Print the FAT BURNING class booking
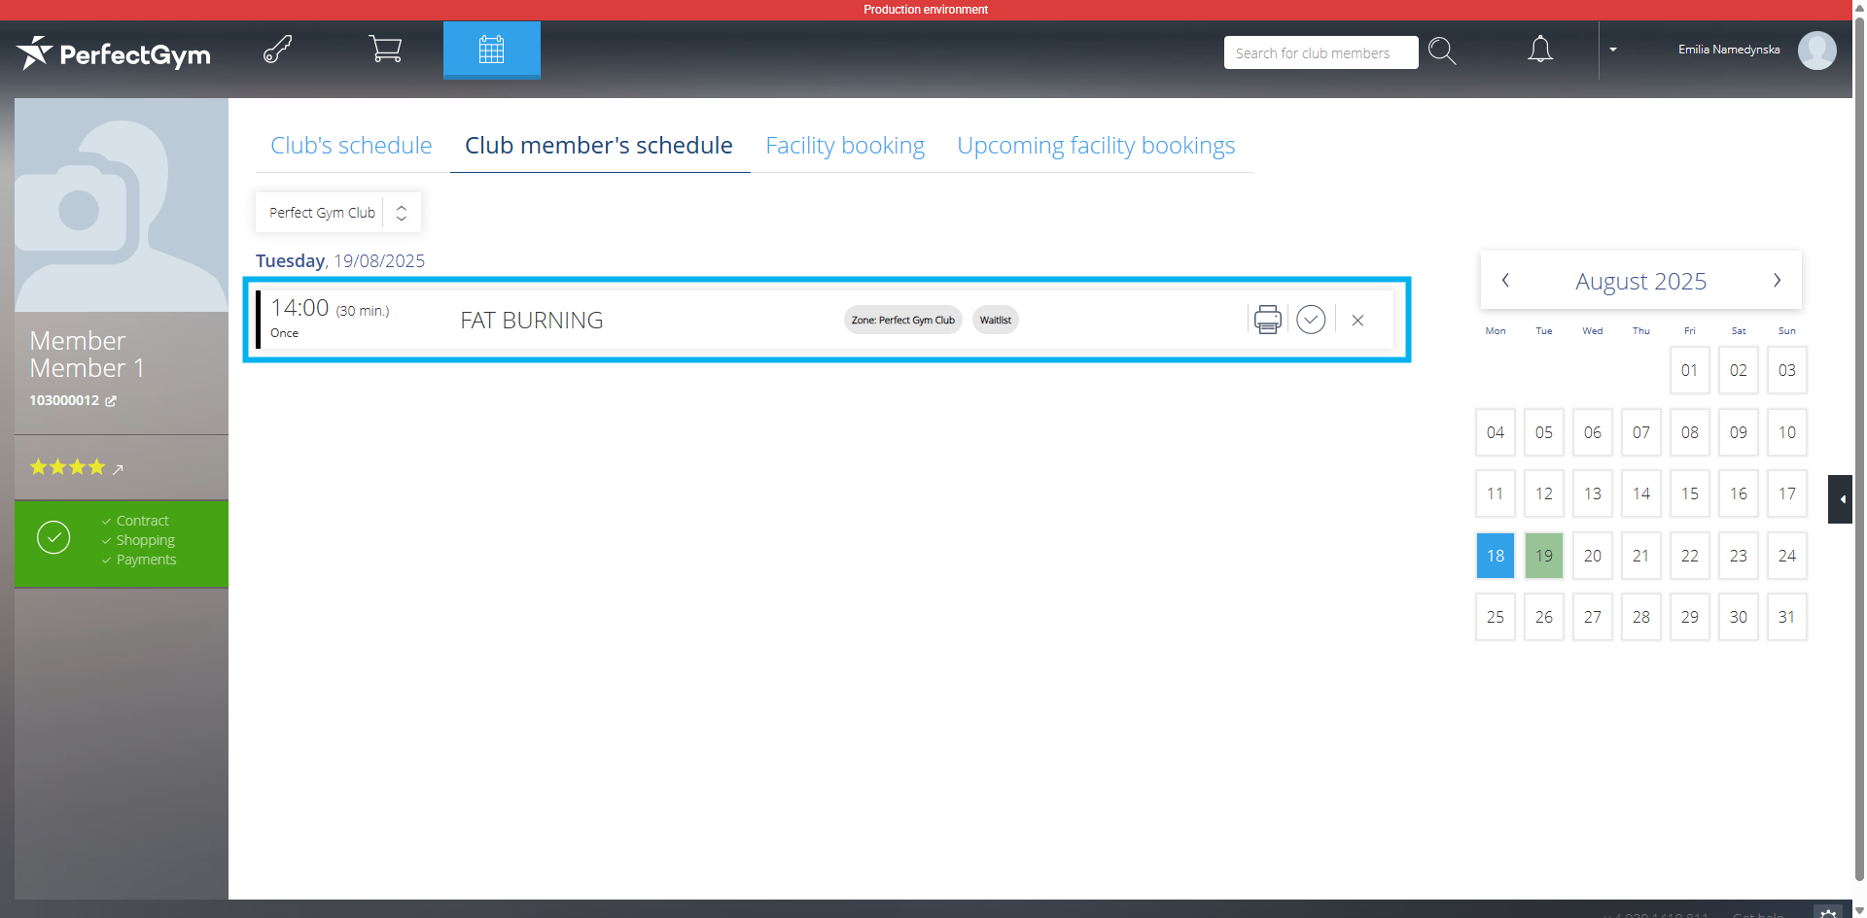 [1267, 320]
